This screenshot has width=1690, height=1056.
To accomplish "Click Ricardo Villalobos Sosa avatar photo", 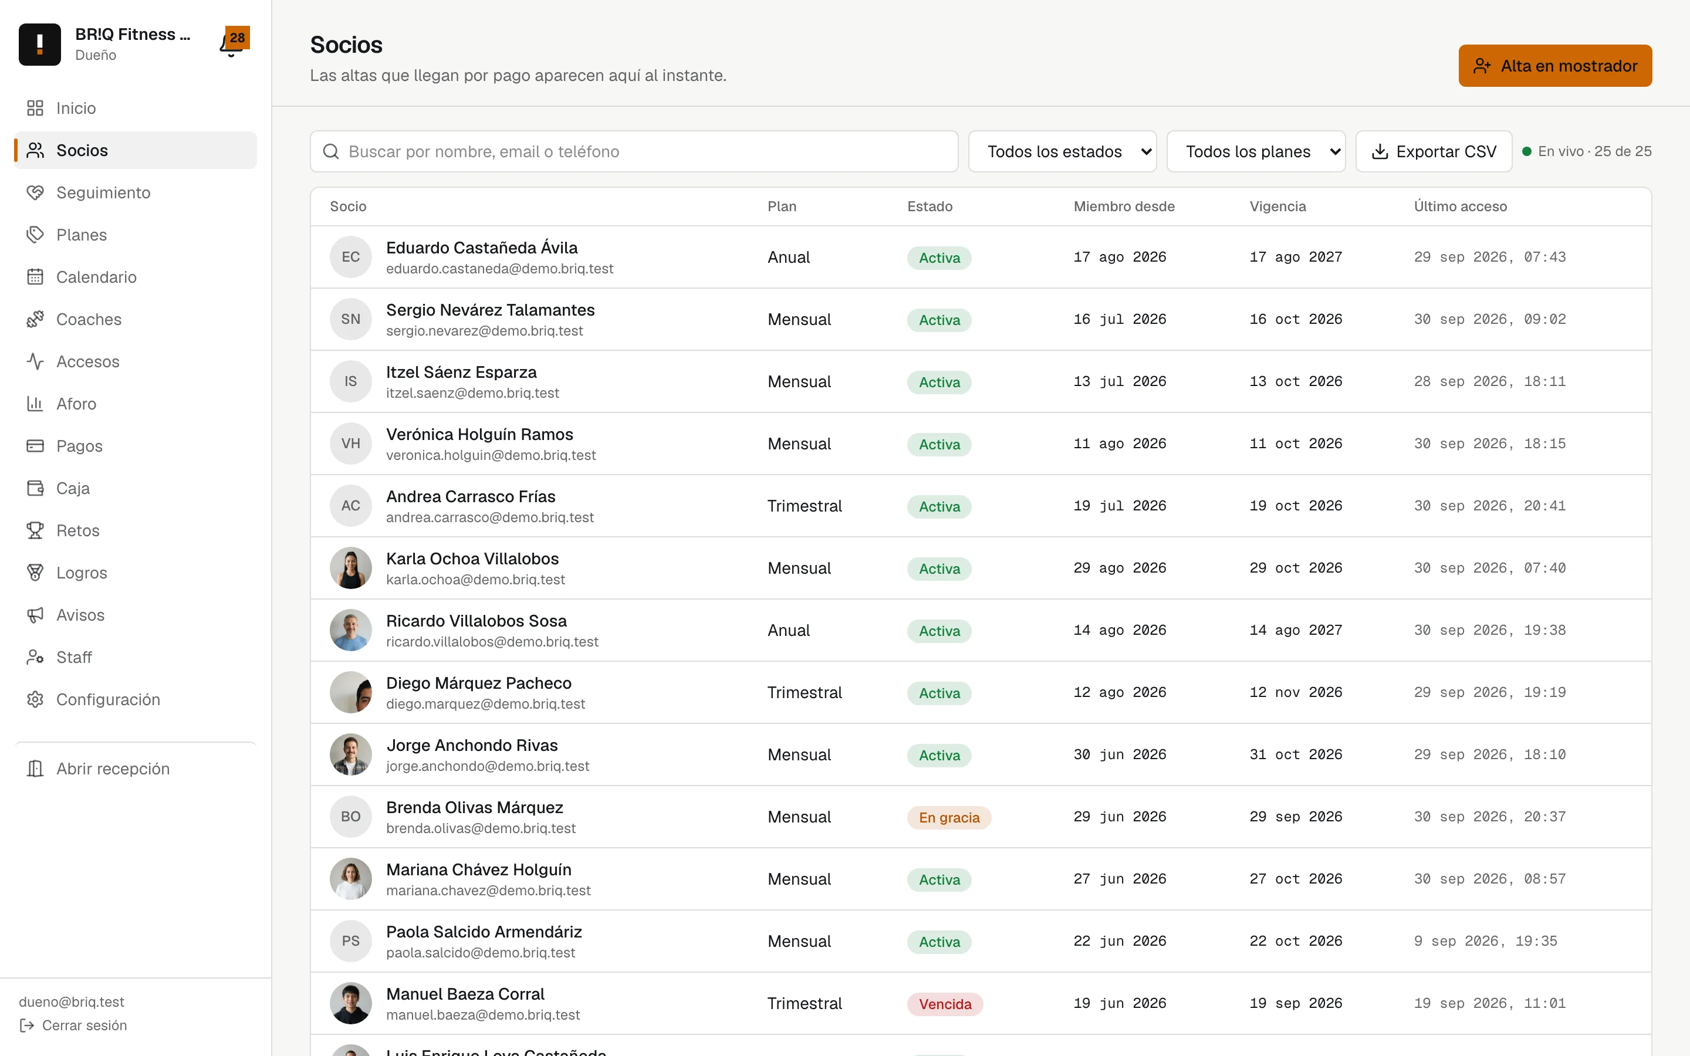I will 350,630.
